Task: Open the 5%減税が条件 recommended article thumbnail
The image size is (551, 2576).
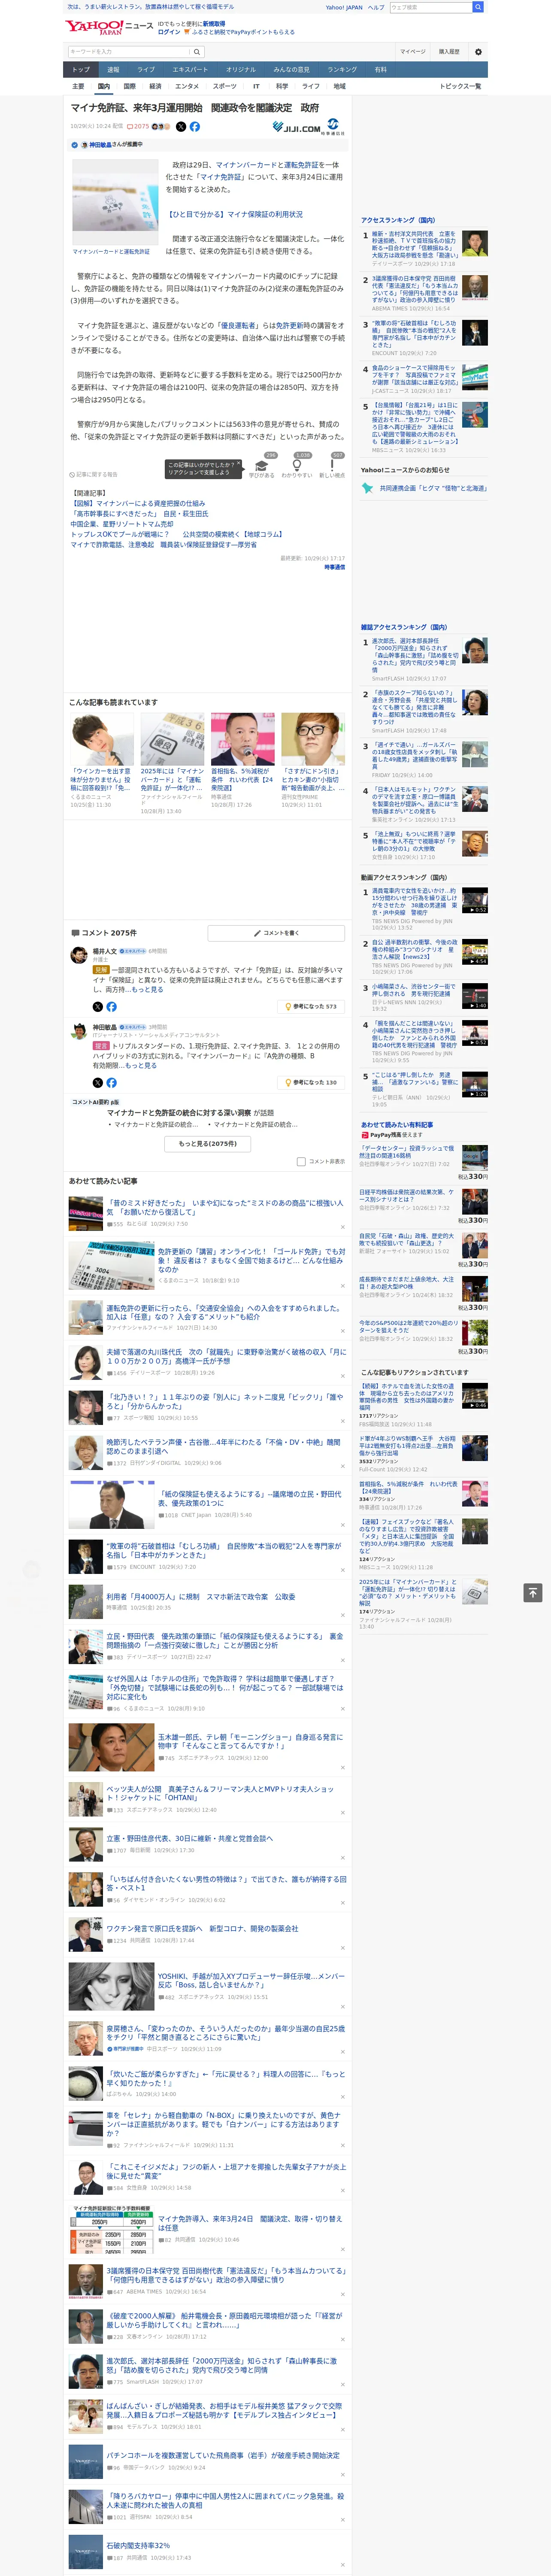Action: tap(242, 738)
